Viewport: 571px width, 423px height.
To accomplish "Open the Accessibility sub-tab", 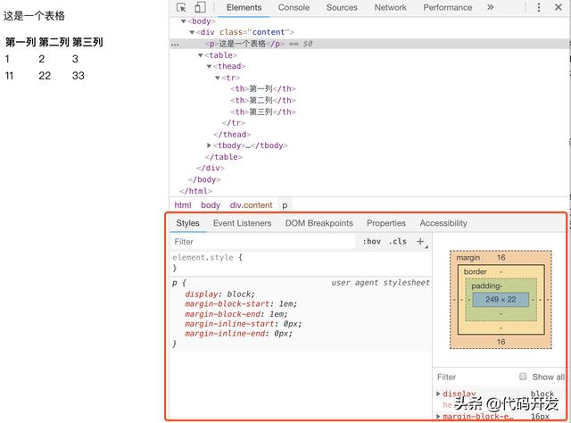I will (443, 223).
